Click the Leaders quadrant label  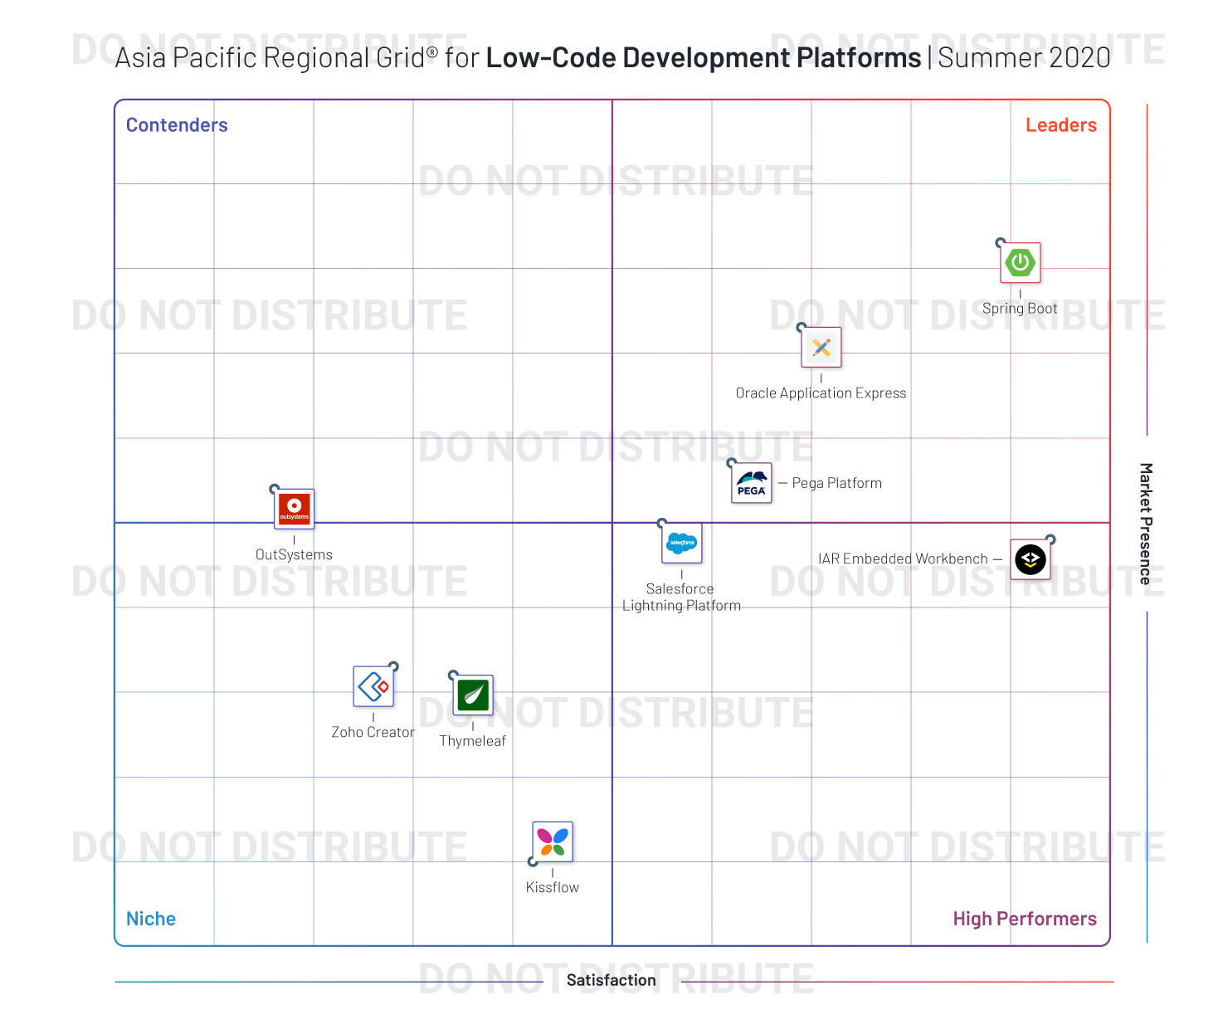point(1060,124)
